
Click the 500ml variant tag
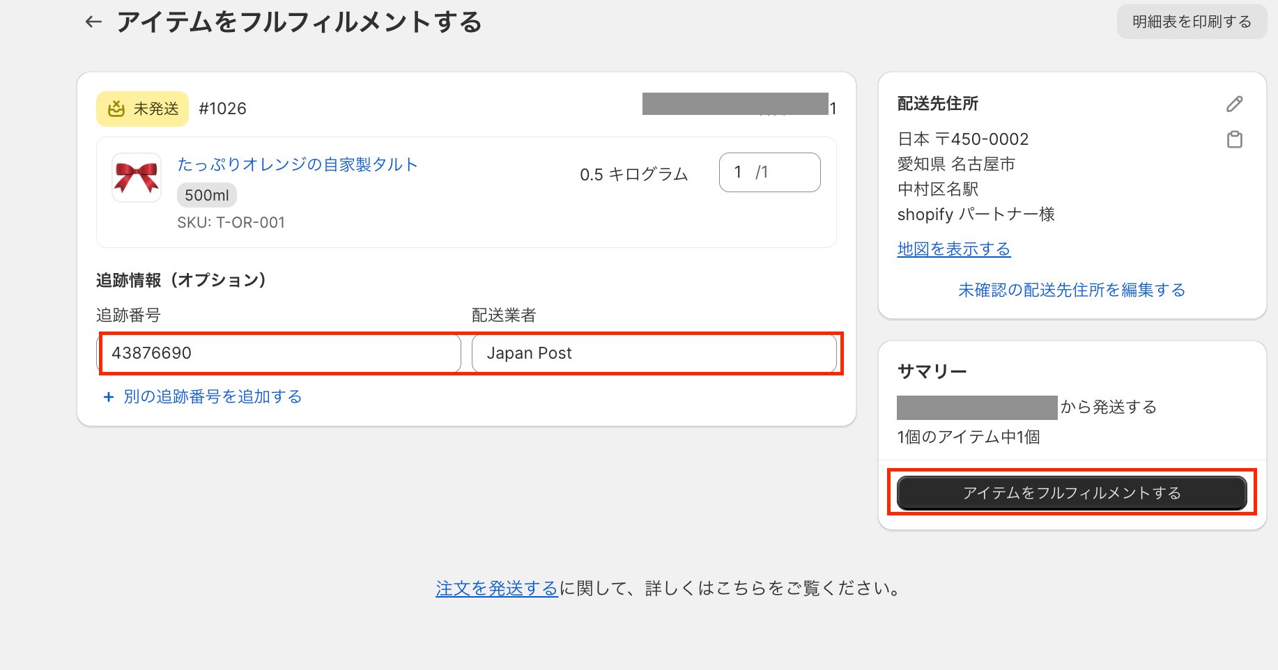(207, 196)
